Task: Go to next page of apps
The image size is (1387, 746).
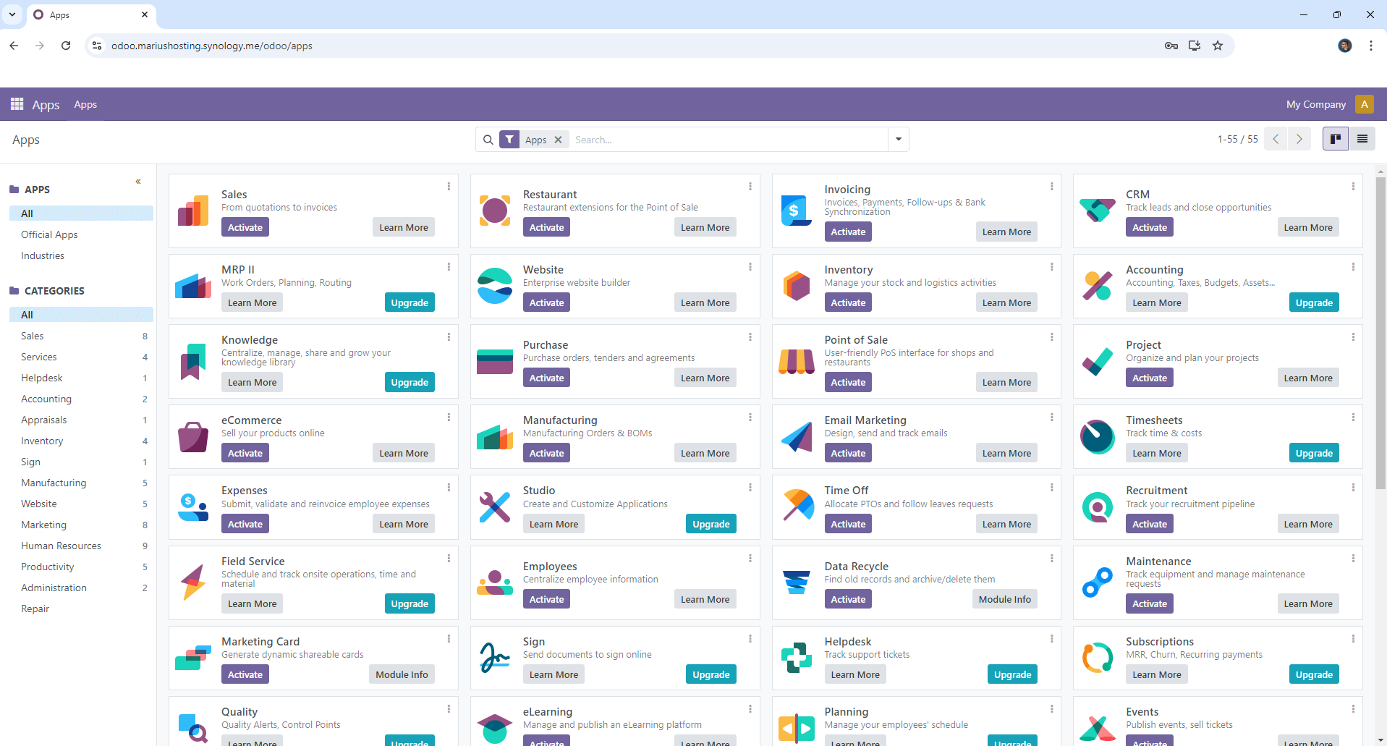Action: (x=1299, y=139)
